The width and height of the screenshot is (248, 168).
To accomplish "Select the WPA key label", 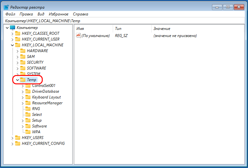I will click(x=36, y=132).
